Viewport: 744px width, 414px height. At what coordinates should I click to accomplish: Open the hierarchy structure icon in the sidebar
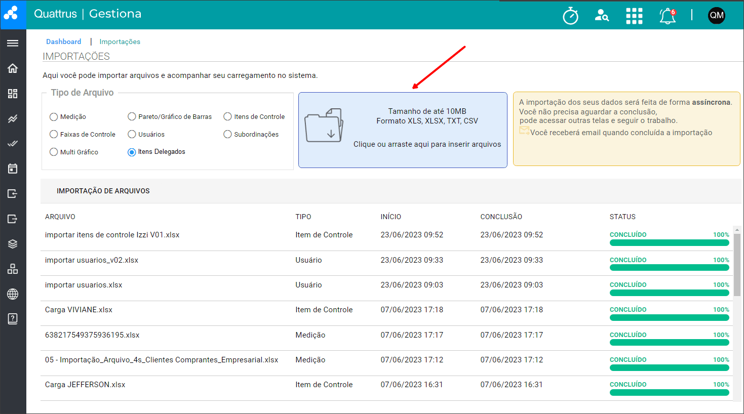(x=13, y=269)
